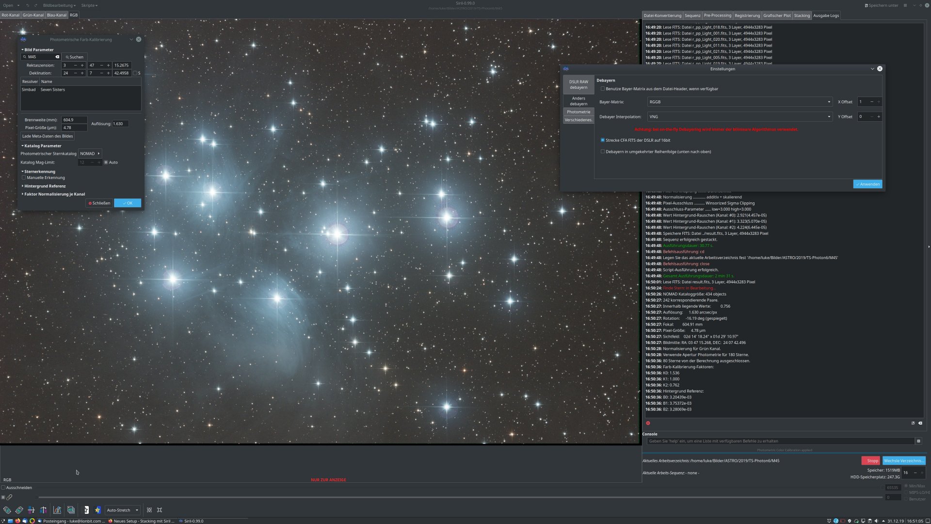Image resolution: width=931 pixels, height=524 pixels.
Task: Click the redo arrow in the top bar
Action: point(35,5)
